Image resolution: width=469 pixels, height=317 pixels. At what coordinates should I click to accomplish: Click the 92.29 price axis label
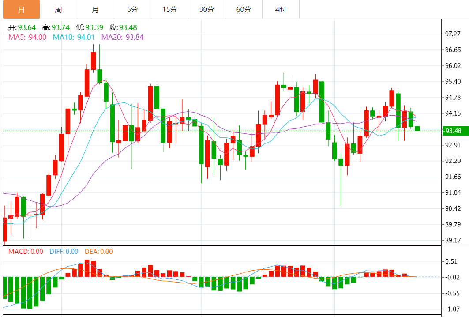pyautogui.click(x=453, y=161)
